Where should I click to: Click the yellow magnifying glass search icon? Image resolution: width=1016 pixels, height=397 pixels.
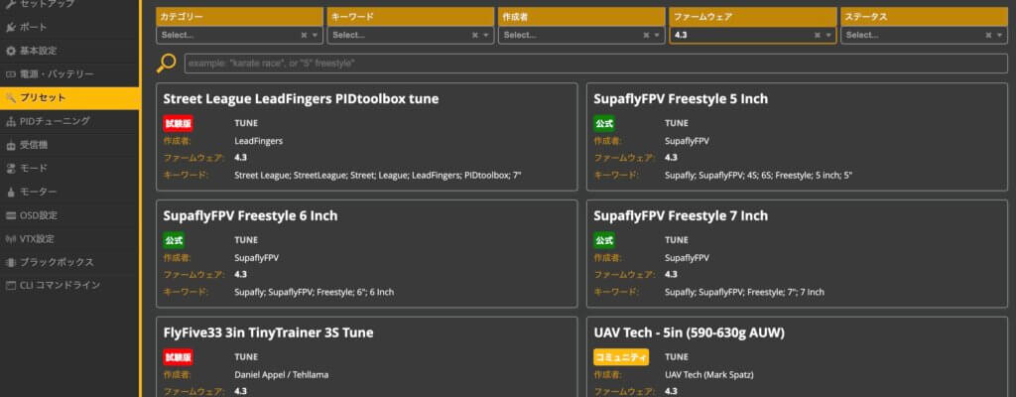click(167, 63)
